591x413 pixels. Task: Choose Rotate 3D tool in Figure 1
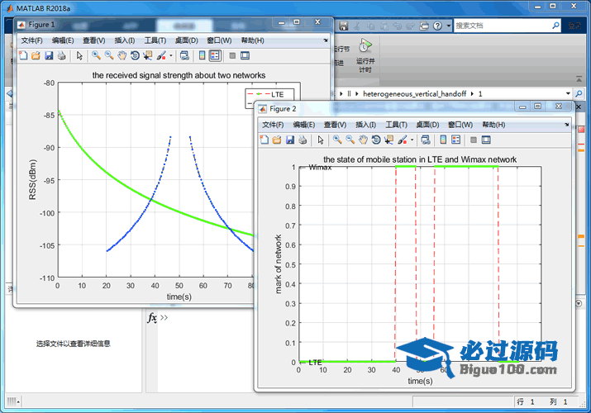[135, 55]
